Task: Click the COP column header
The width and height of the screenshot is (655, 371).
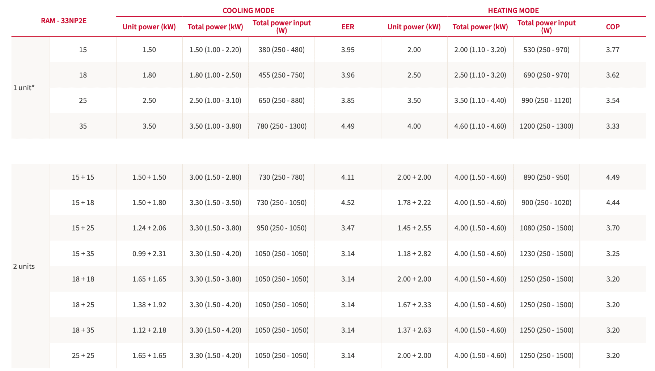Action: [x=613, y=27]
